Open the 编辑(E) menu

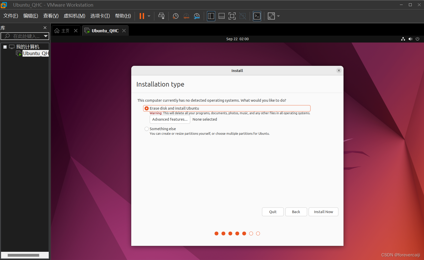(31, 16)
